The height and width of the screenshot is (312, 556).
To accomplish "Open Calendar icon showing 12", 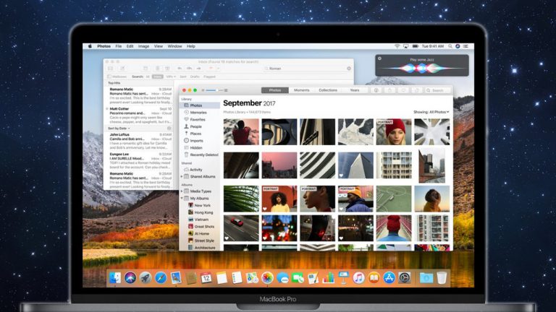I will 206,277.
